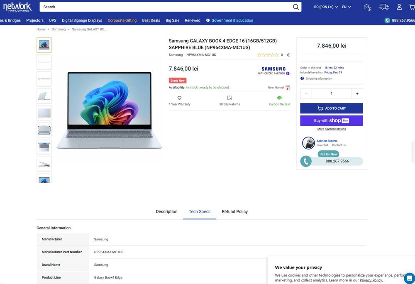Screen dimensions: 415x284
Task: Click the Carbon Neutral leaf icon
Action: [x=279, y=98]
